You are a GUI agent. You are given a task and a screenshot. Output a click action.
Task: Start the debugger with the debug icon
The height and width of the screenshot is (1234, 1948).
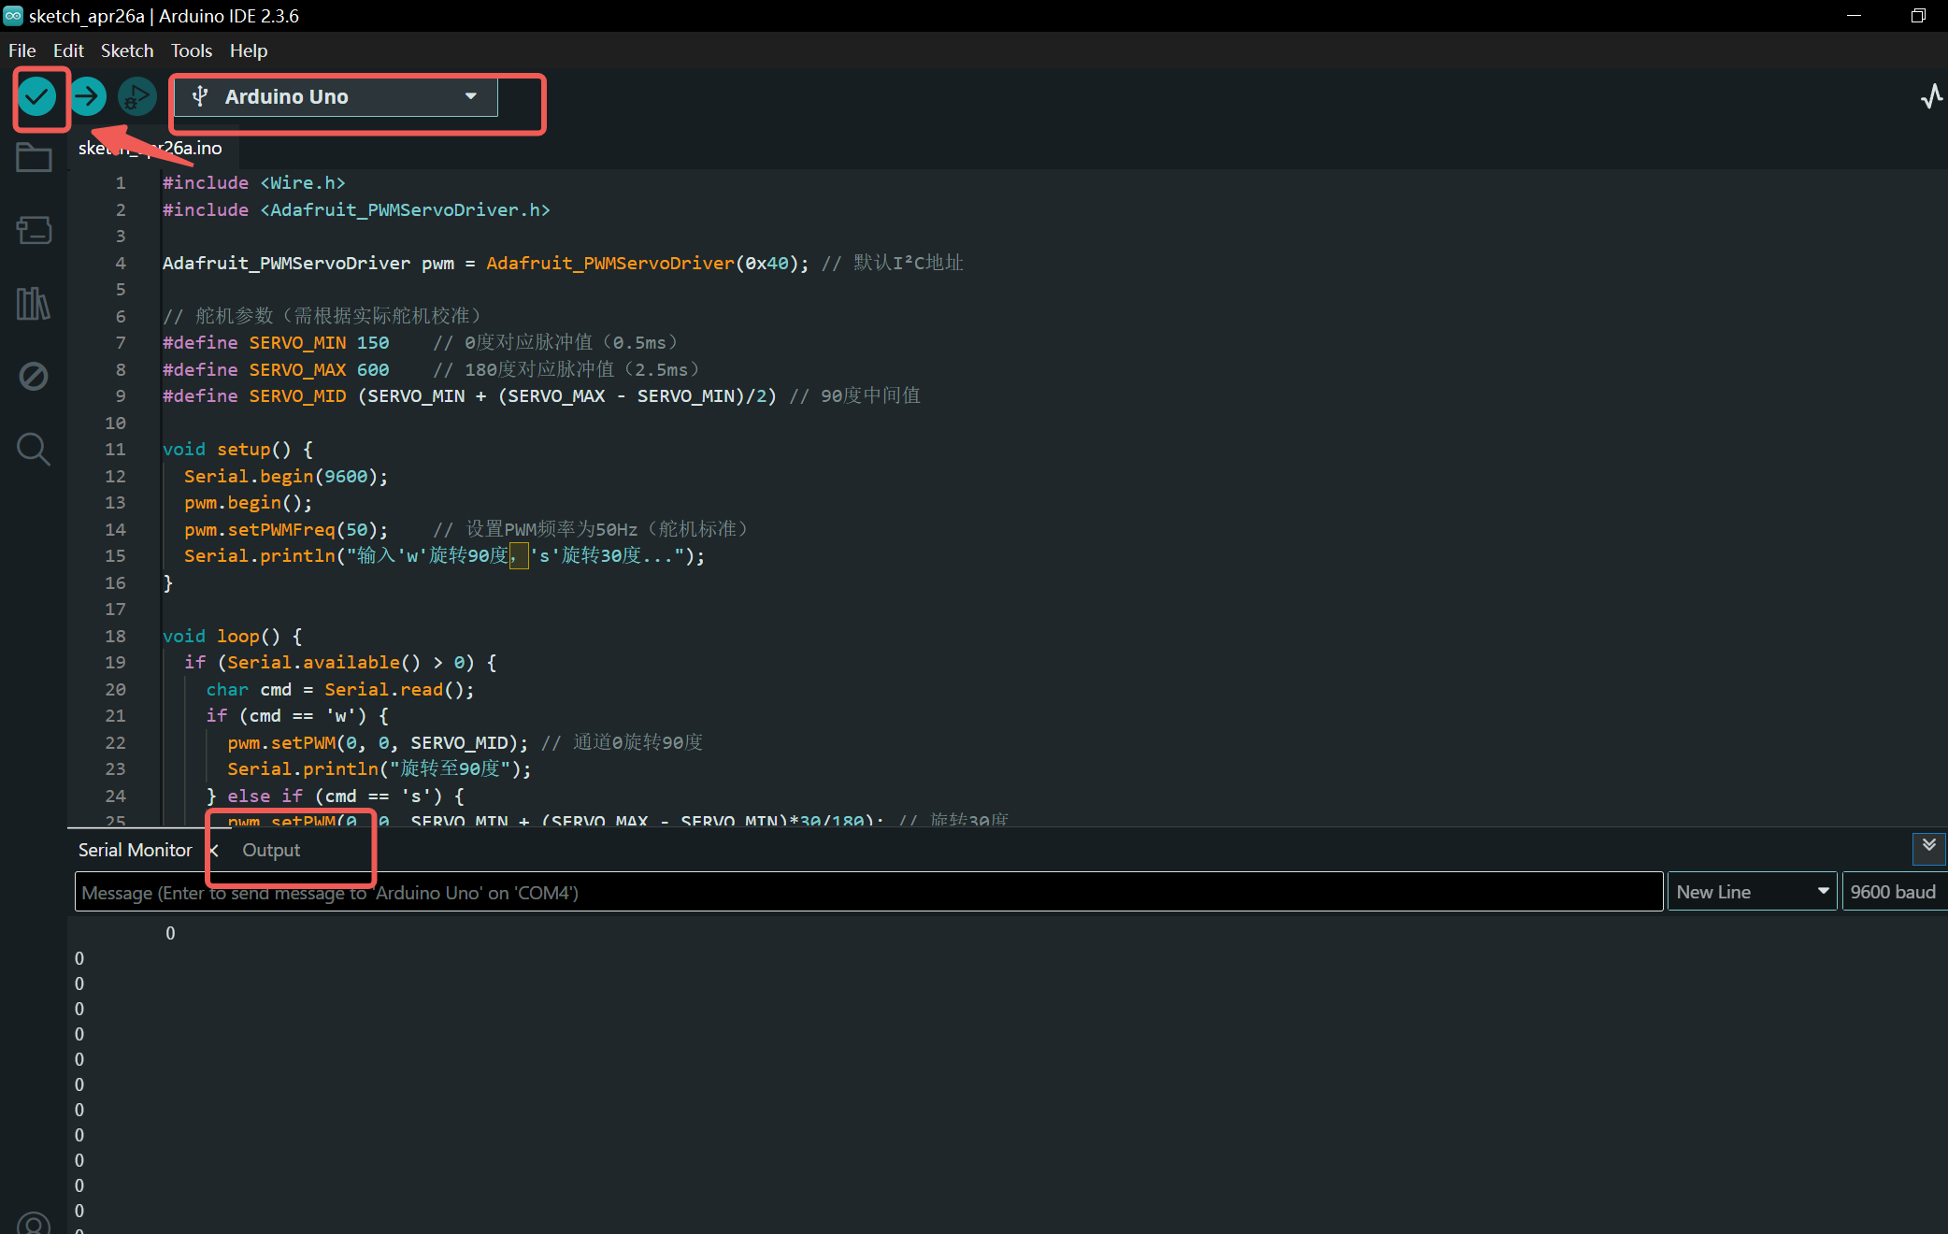[136, 96]
